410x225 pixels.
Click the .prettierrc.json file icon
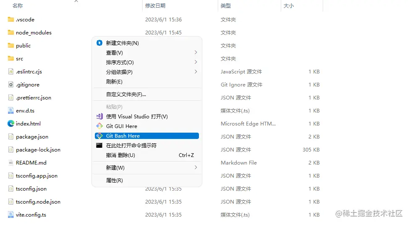(11, 97)
